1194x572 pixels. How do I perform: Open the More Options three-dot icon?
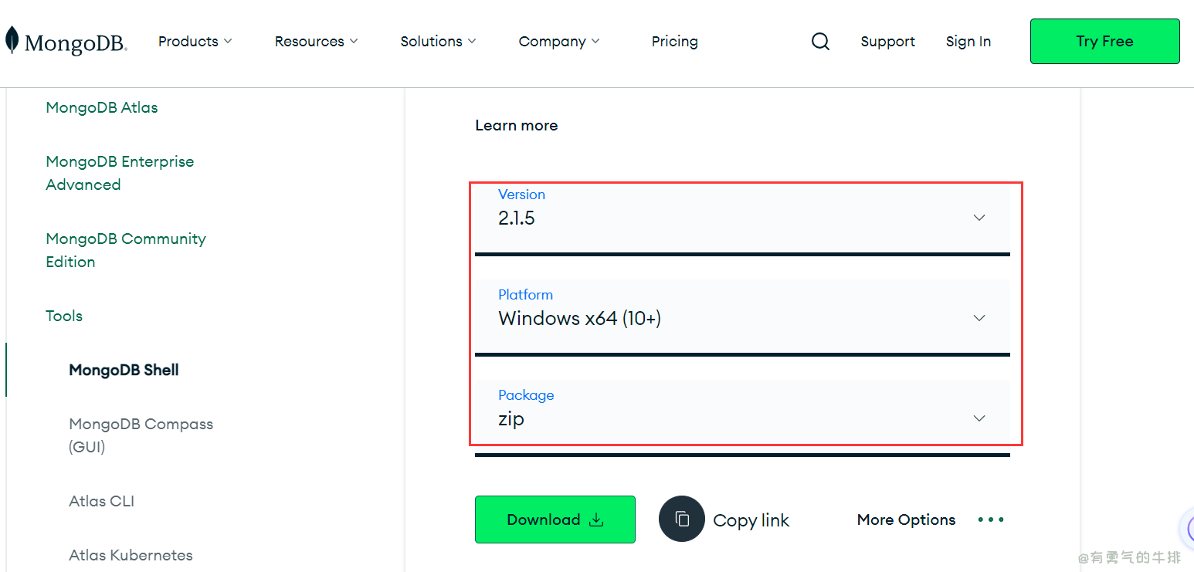991,520
